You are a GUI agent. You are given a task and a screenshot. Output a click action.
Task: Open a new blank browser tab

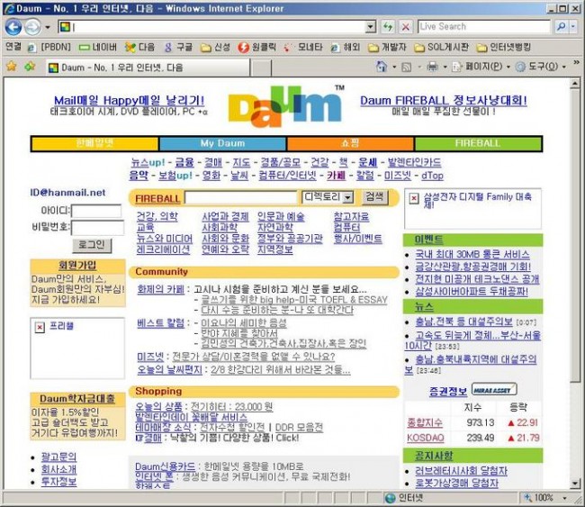(x=261, y=68)
